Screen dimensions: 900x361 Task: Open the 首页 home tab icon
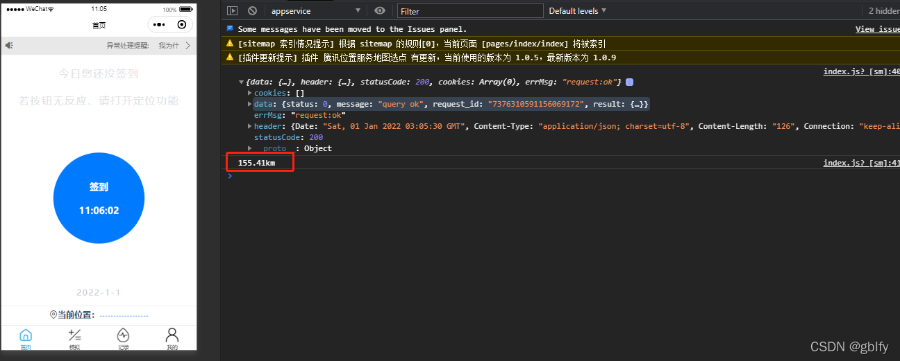click(26, 335)
